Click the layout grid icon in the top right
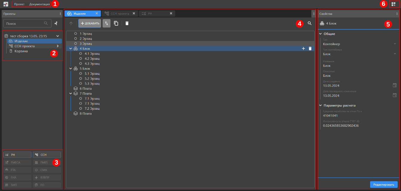The image size is (401, 191). [x=393, y=4]
